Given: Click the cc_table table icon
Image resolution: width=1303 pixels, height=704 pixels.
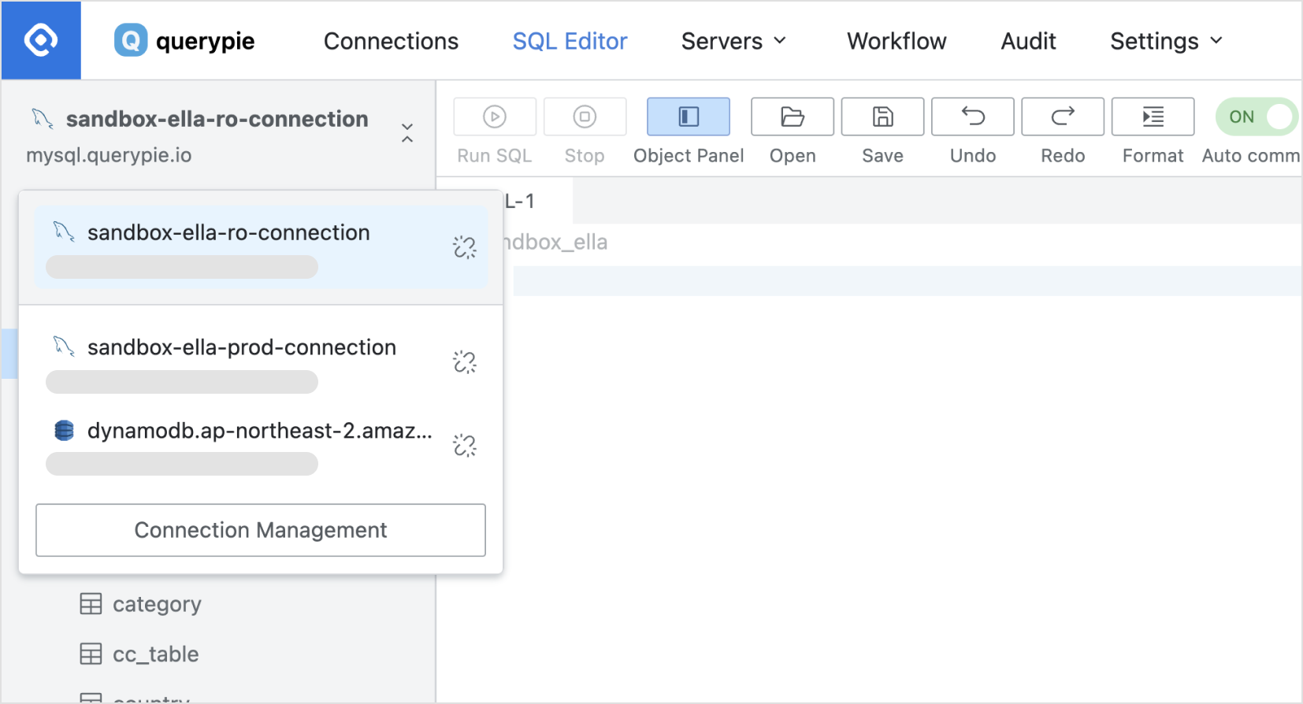Looking at the screenshot, I should (91, 654).
